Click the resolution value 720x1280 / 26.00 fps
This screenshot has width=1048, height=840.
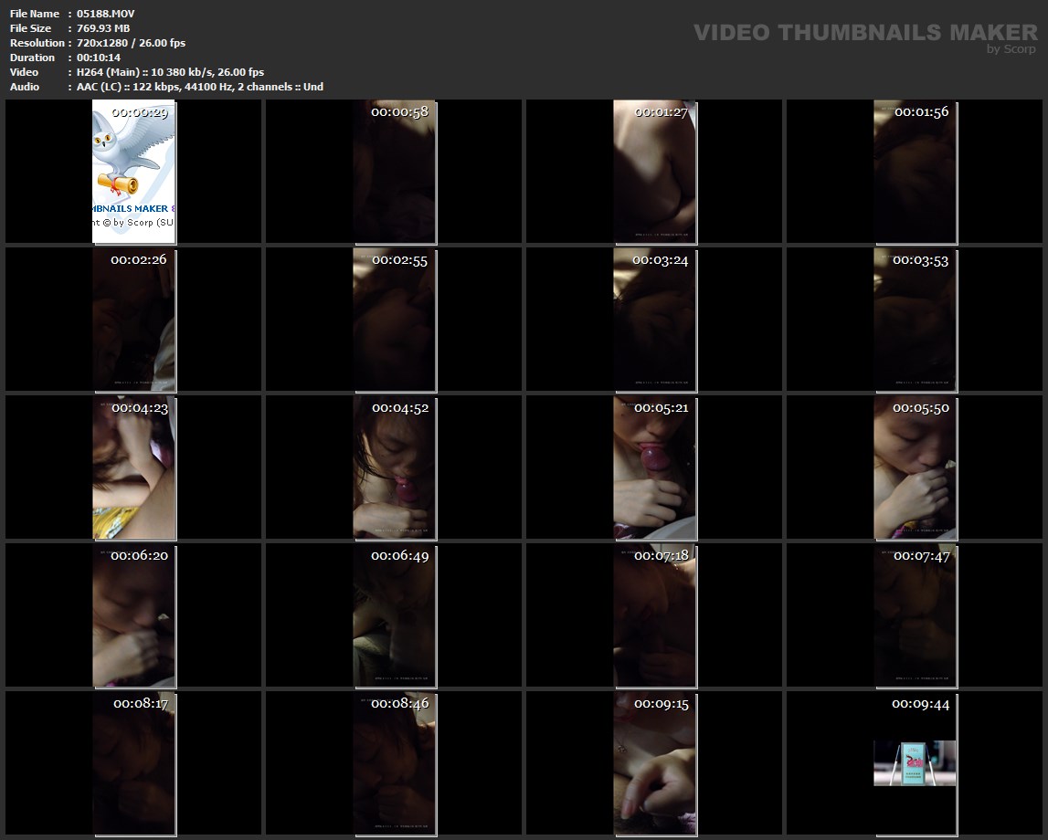pyautogui.click(x=131, y=43)
